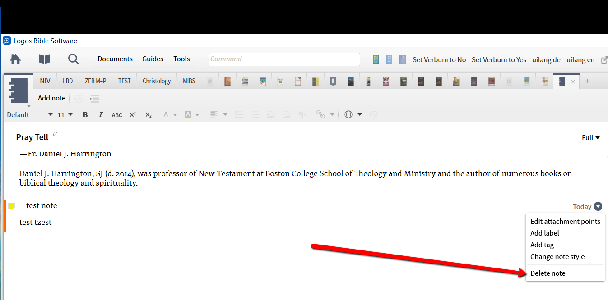Click the yellow note marker icon
This screenshot has height=300, width=608.
point(12,206)
